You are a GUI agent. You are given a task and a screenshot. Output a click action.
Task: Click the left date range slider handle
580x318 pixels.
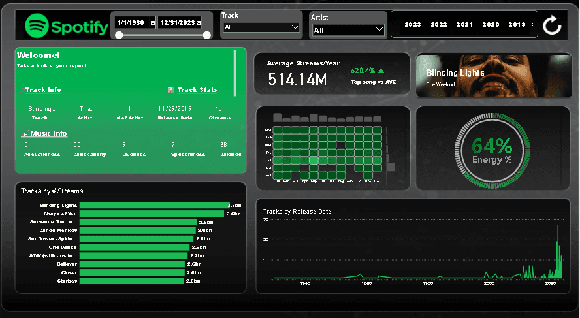point(119,35)
